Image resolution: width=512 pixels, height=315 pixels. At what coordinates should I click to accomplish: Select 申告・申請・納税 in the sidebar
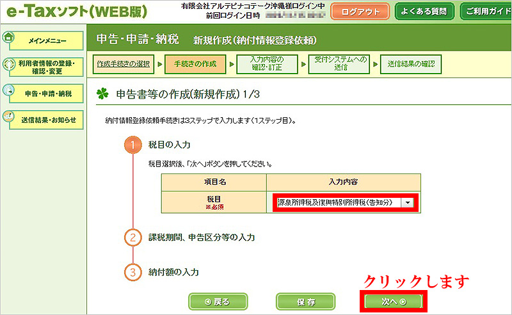click(46, 93)
